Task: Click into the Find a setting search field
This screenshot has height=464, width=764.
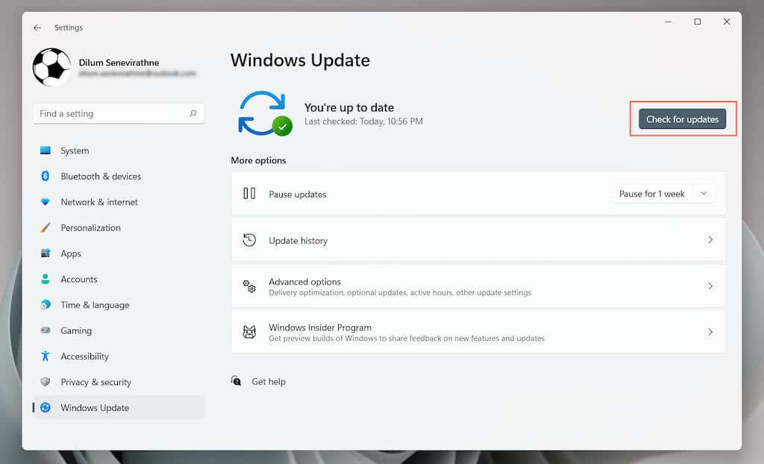Action: pos(119,113)
